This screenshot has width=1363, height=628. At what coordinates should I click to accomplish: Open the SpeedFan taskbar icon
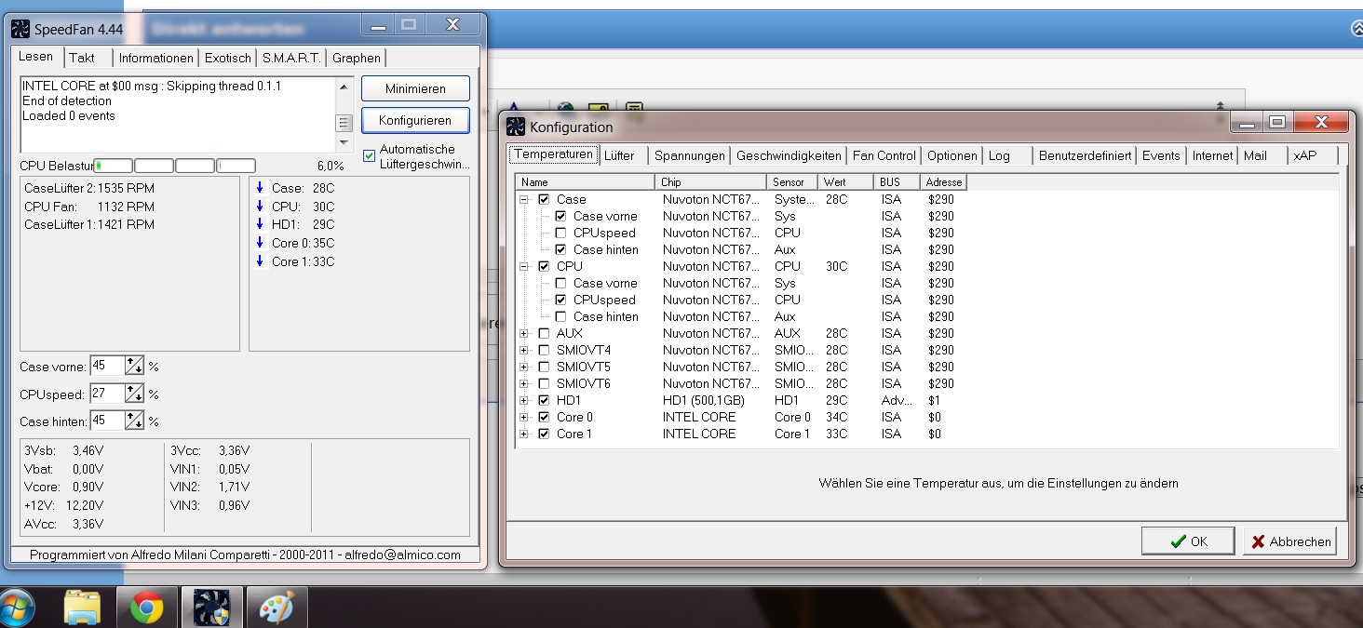[x=211, y=608]
